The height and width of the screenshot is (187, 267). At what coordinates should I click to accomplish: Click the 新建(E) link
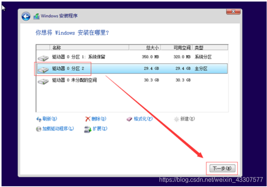tap(187, 118)
